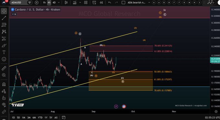220x120 pixels.
Task: Set the range to 6M
Action: [34, 117]
